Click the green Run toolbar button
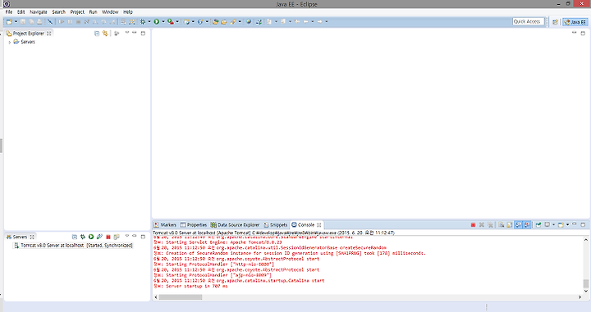 (157, 22)
